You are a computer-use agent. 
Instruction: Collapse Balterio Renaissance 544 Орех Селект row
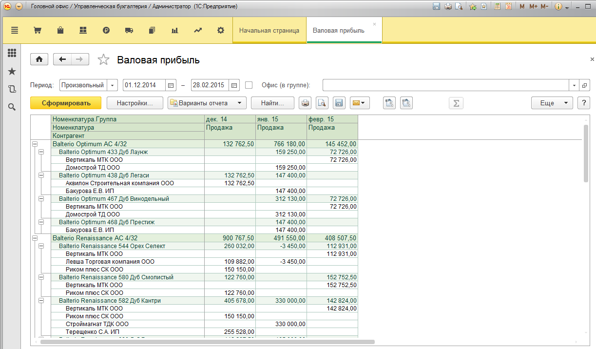(41, 246)
